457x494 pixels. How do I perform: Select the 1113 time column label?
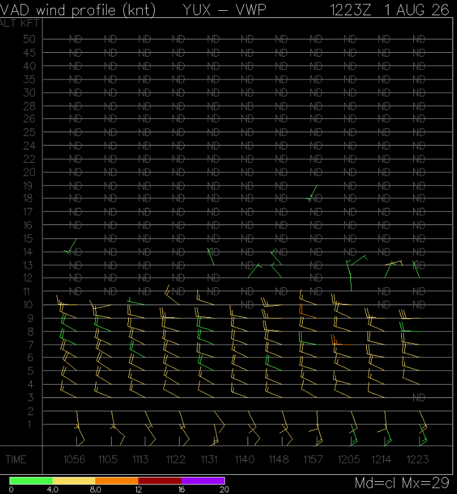(141, 460)
